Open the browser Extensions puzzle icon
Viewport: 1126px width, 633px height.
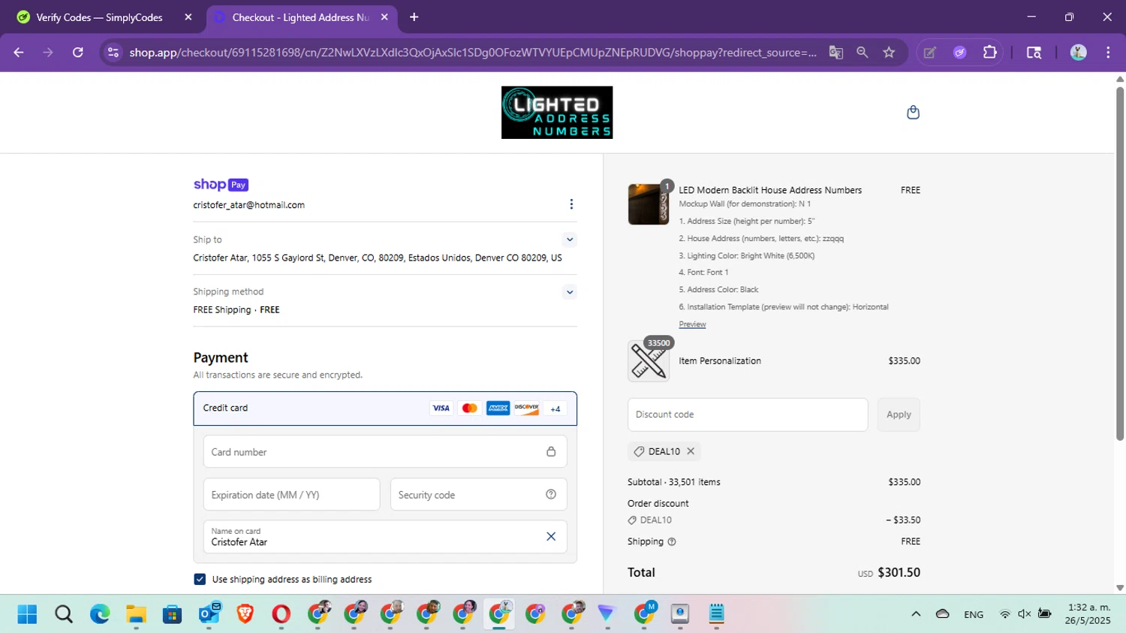pos(990,53)
